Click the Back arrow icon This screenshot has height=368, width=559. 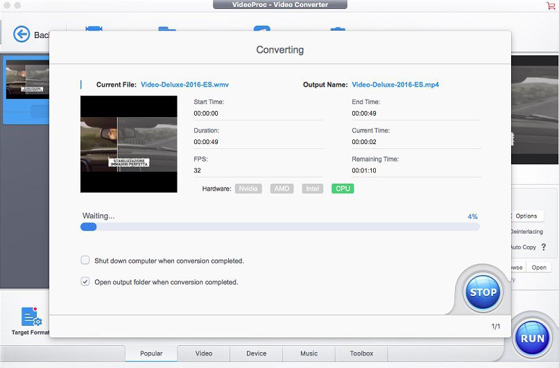tap(22, 35)
